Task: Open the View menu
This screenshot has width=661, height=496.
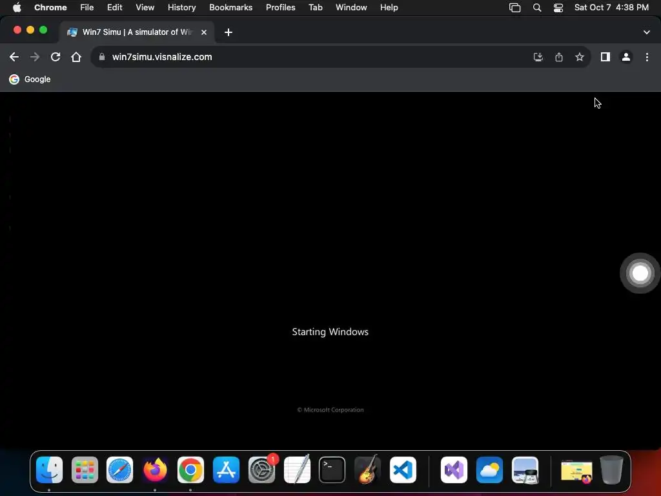Action: [x=145, y=8]
